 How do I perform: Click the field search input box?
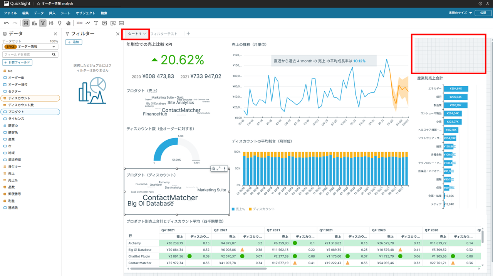point(30,55)
